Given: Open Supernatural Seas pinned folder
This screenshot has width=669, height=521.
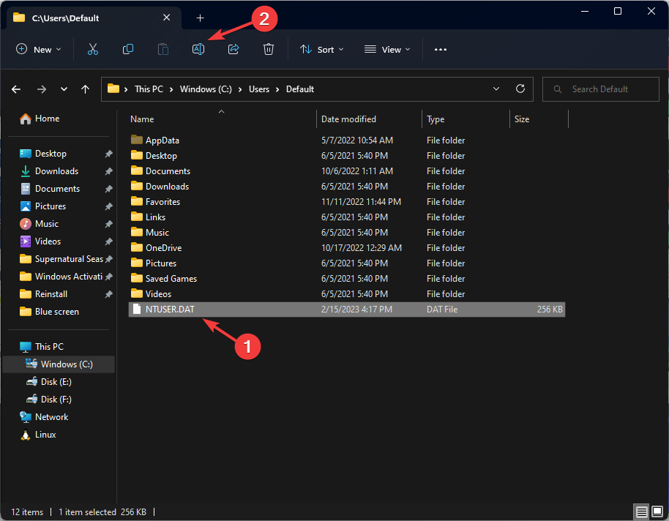Looking at the screenshot, I should pos(61,259).
